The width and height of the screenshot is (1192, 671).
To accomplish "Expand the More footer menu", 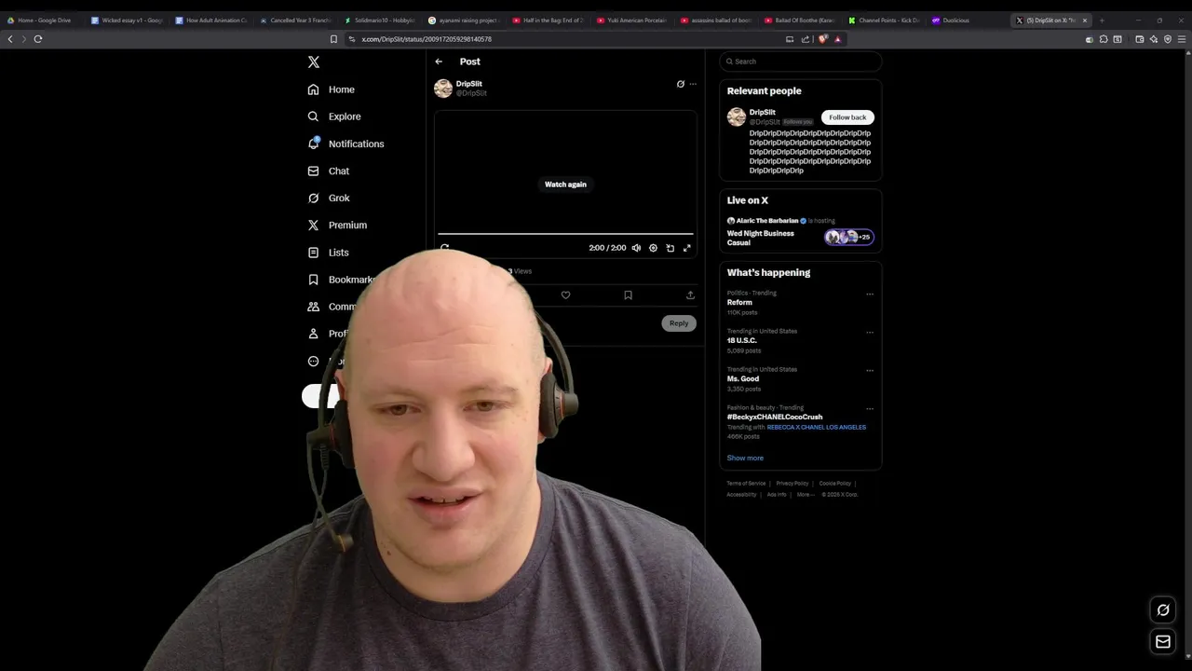I will (x=805, y=495).
